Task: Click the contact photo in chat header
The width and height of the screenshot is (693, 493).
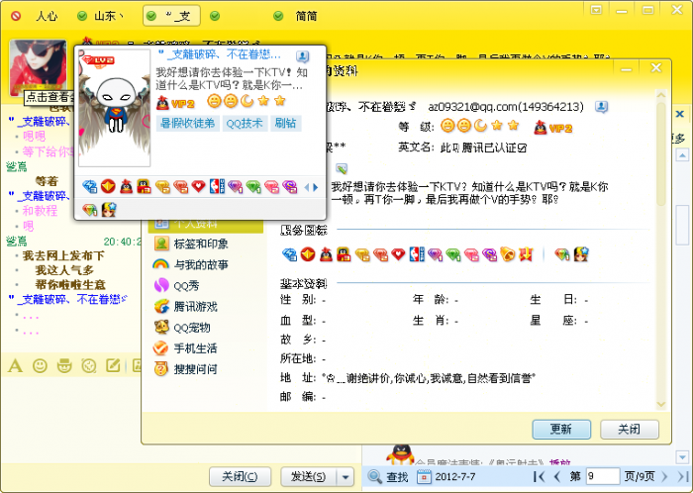Action: pyautogui.click(x=38, y=67)
